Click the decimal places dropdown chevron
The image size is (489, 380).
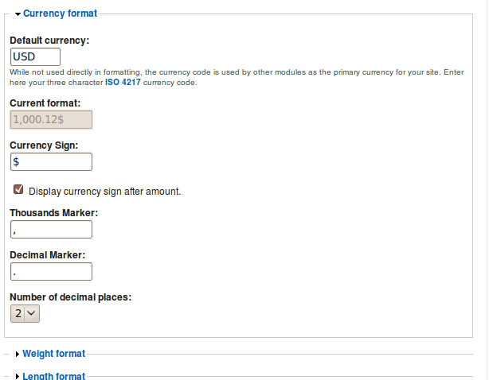pyautogui.click(x=31, y=313)
